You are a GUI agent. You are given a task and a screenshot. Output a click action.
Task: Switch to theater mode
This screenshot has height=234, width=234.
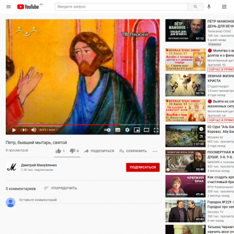tap(146, 130)
